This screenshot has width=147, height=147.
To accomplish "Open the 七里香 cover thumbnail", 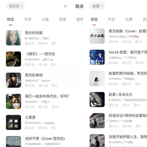I will pos(13,123).
